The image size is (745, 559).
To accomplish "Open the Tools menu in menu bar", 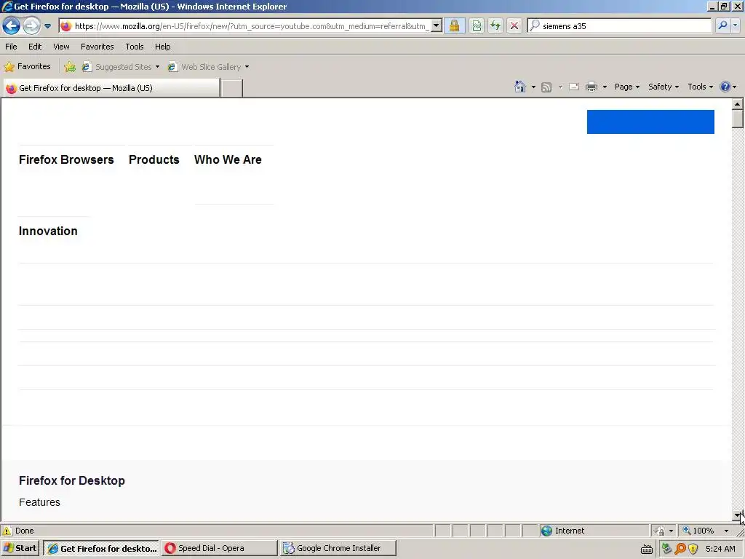I will click(135, 47).
